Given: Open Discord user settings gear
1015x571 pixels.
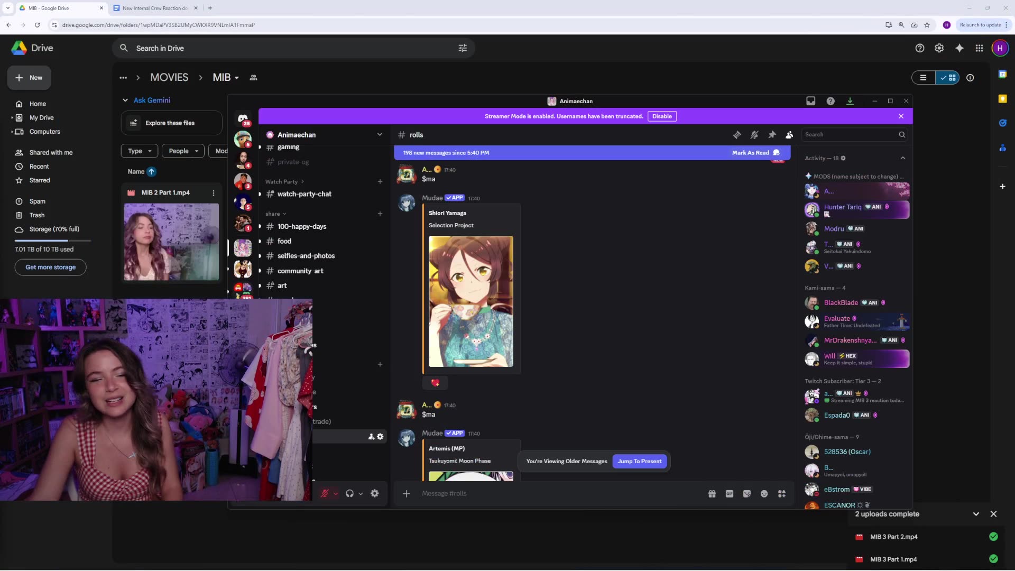Looking at the screenshot, I should (x=375, y=493).
